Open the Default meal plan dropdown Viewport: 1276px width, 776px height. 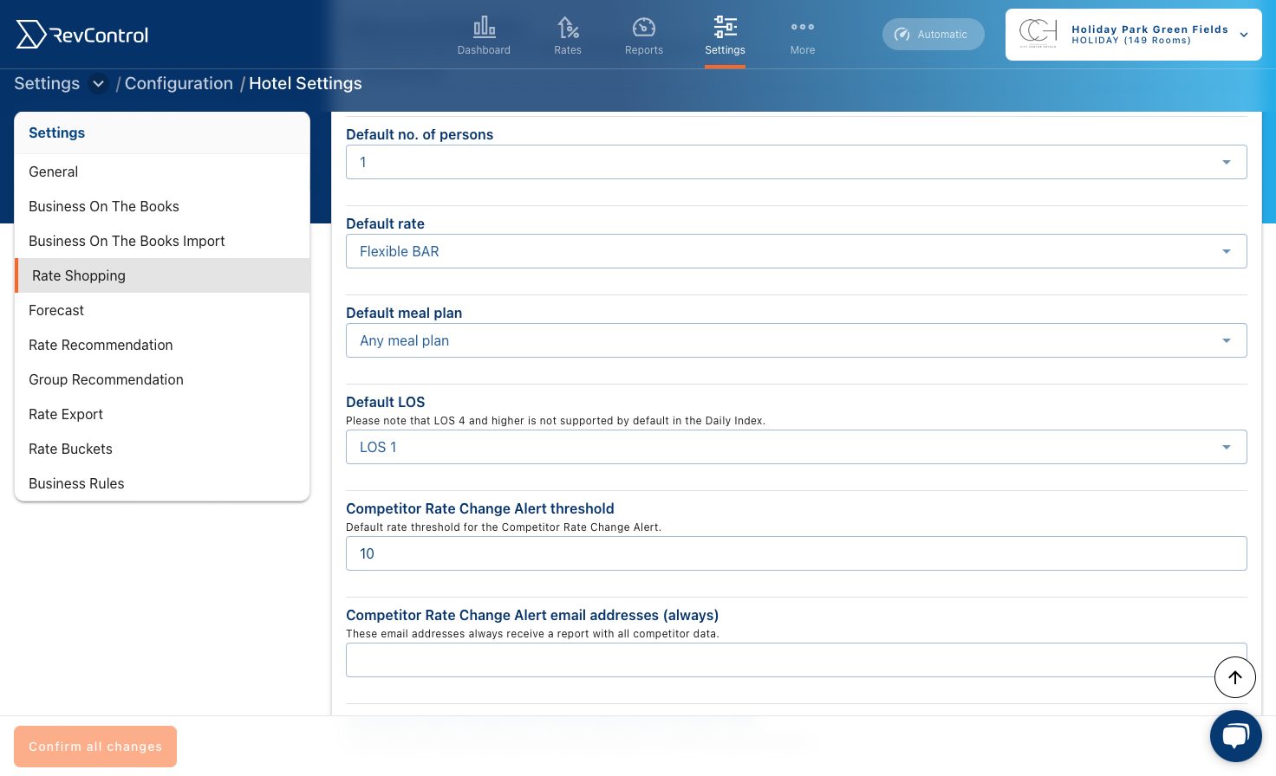796,340
